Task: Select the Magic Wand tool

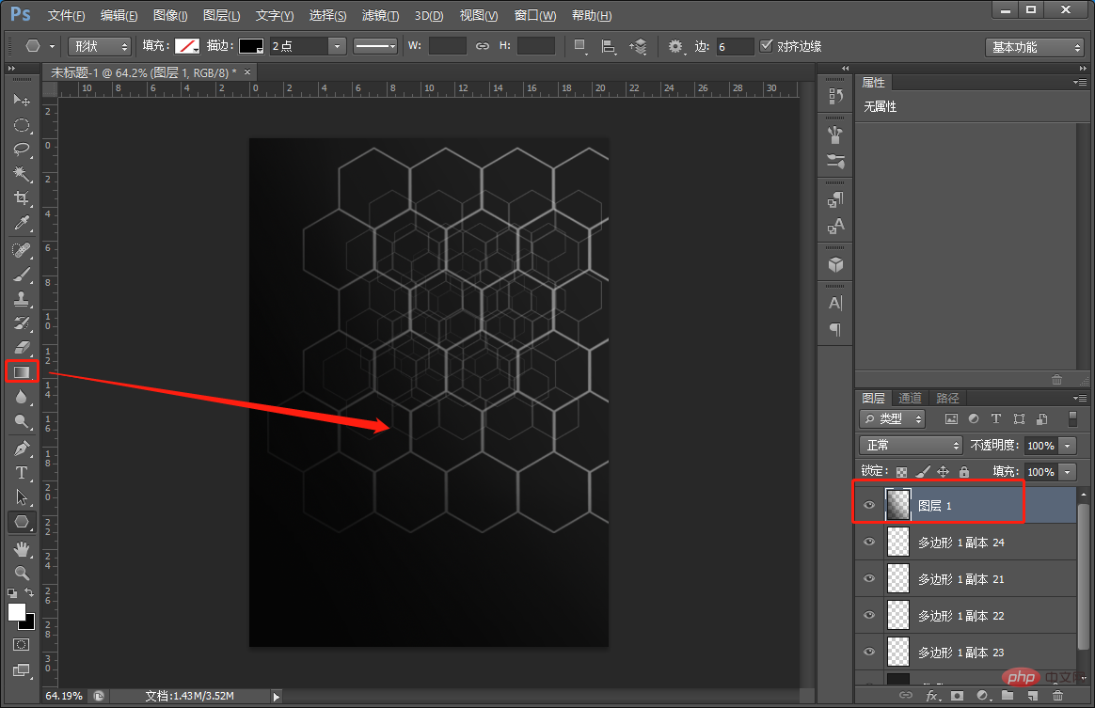Action: point(22,174)
